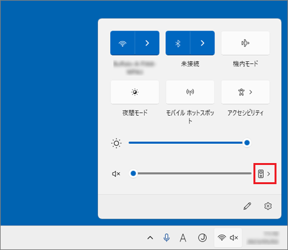
Task: Edit quick settings with the pencil icon
Action: [x=247, y=206]
